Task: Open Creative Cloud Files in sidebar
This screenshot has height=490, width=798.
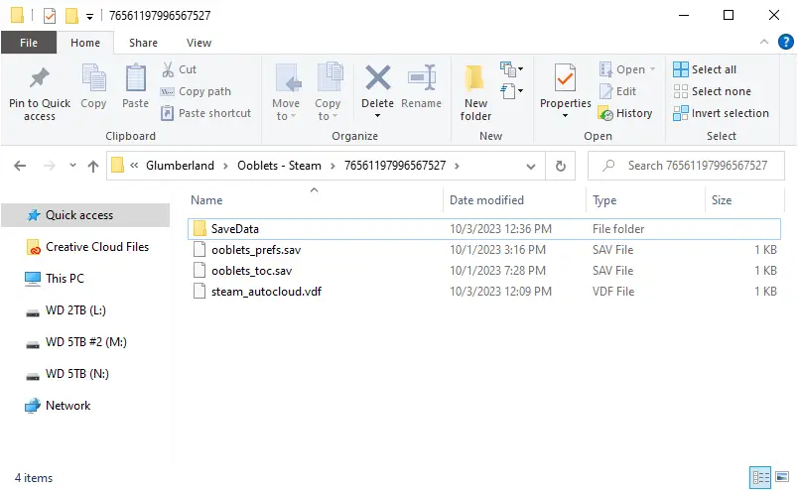Action: pyautogui.click(x=85, y=247)
